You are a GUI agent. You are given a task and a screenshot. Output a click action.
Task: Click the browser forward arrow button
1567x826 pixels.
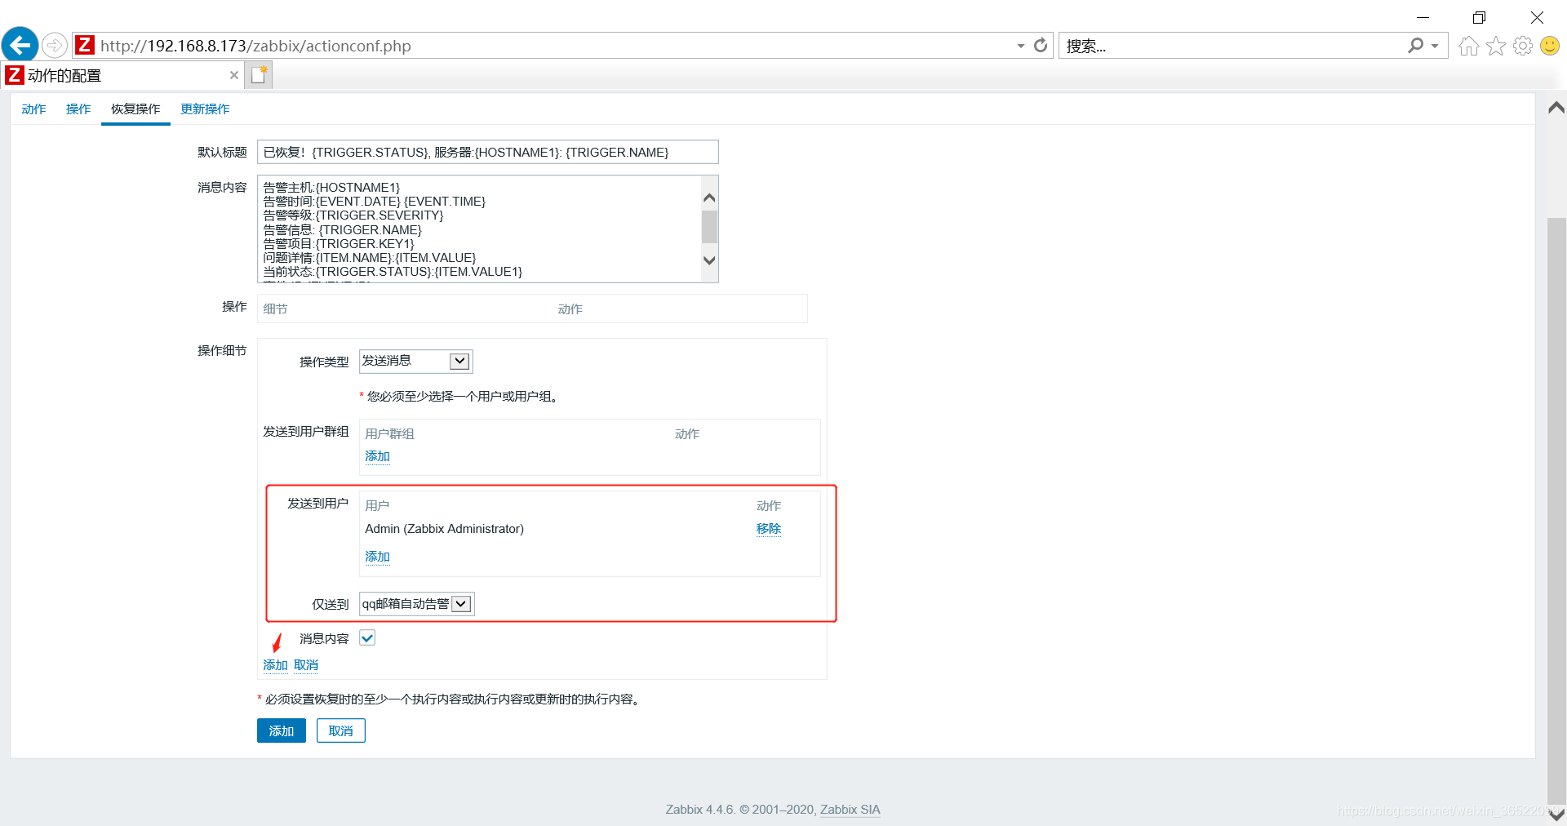pyautogui.click(x=55, y=45)
